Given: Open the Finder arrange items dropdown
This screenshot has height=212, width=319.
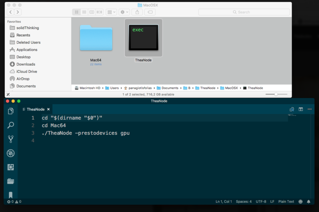Looking at the screenshot, I should (x=111, y=12).
